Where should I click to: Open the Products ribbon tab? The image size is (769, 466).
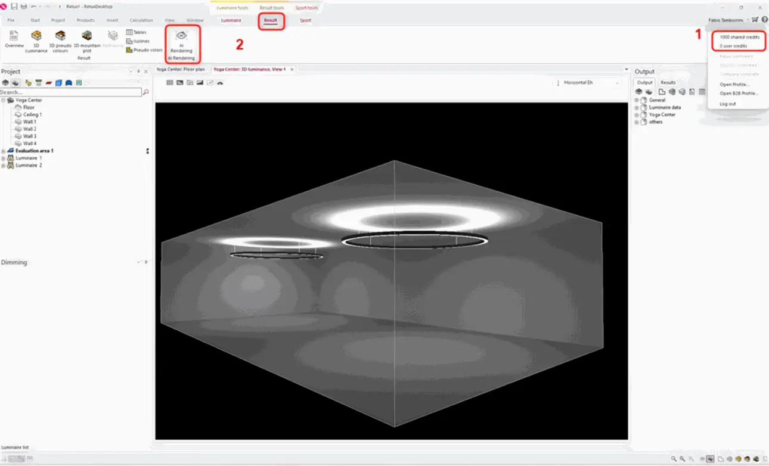(x=86, y=20)
